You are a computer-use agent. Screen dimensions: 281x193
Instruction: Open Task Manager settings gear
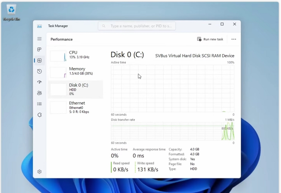40,172
